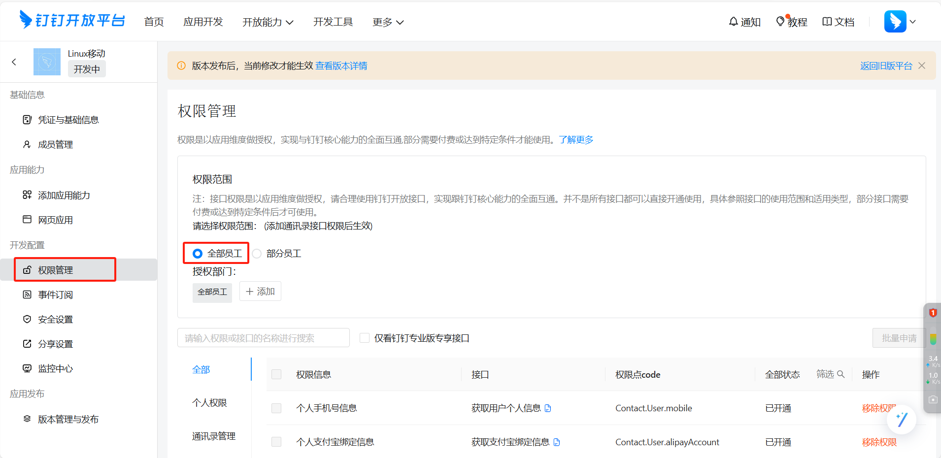Click the 查看版本详情 link
This screenshot has height=458, width=941.
point(341,65)
